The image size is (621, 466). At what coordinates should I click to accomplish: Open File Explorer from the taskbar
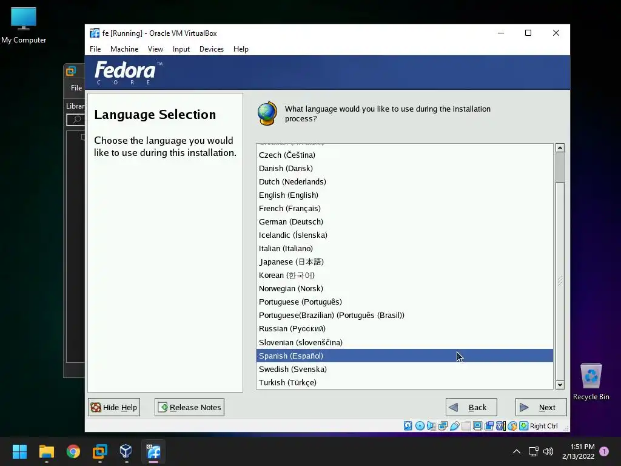coord(46,451)
